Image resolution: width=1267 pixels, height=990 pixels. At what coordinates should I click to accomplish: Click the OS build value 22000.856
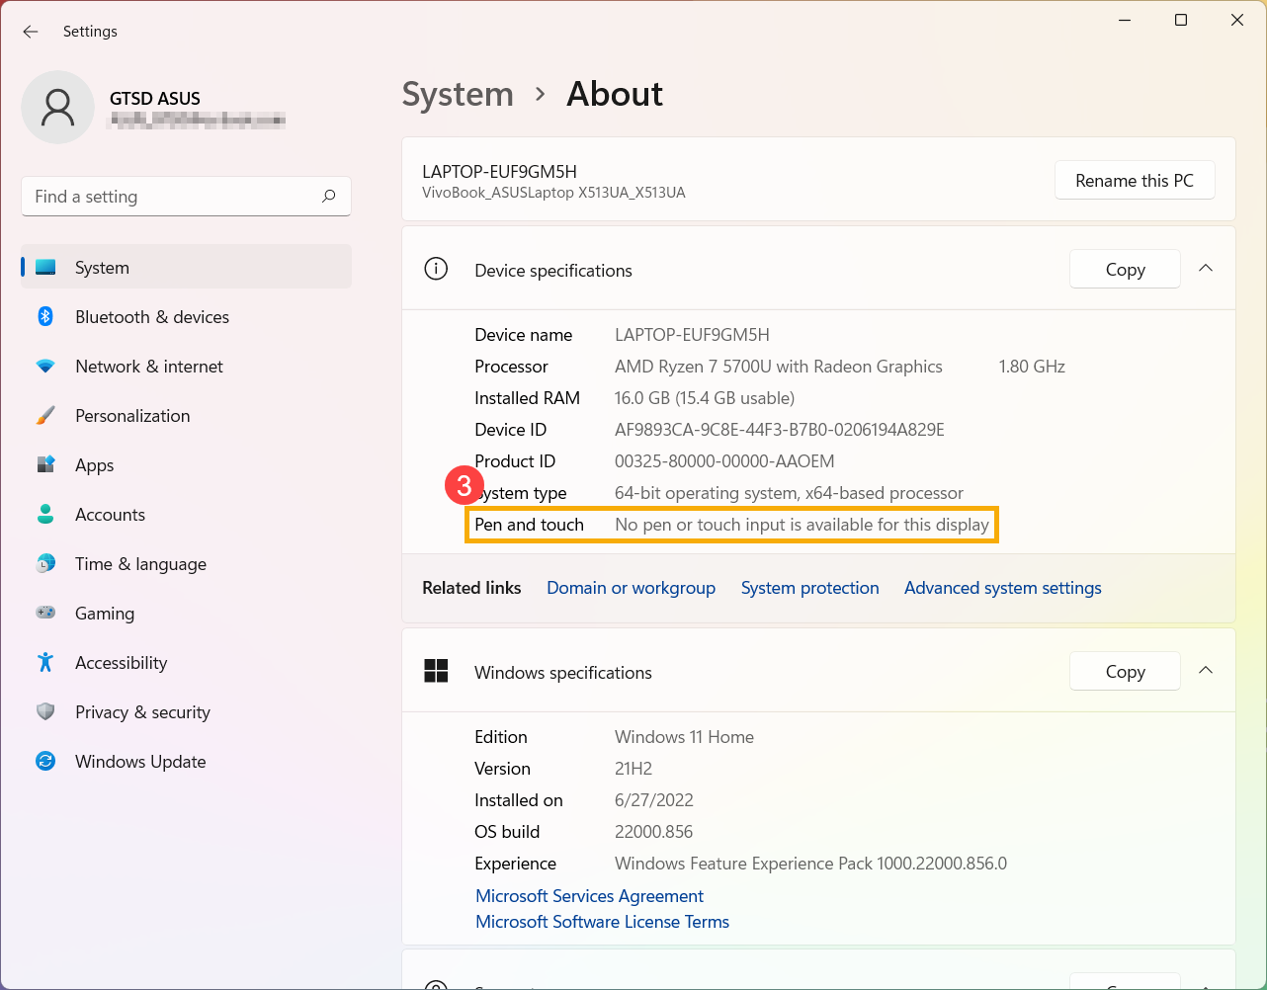654,832
